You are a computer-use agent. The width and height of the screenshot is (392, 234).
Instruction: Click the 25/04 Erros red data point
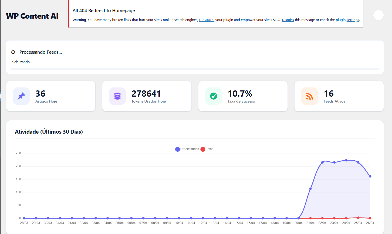pos(358,218)
